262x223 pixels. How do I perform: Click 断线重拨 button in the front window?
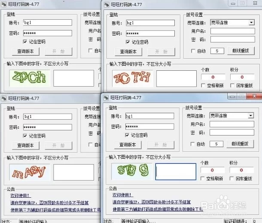(x=240, y=144)
